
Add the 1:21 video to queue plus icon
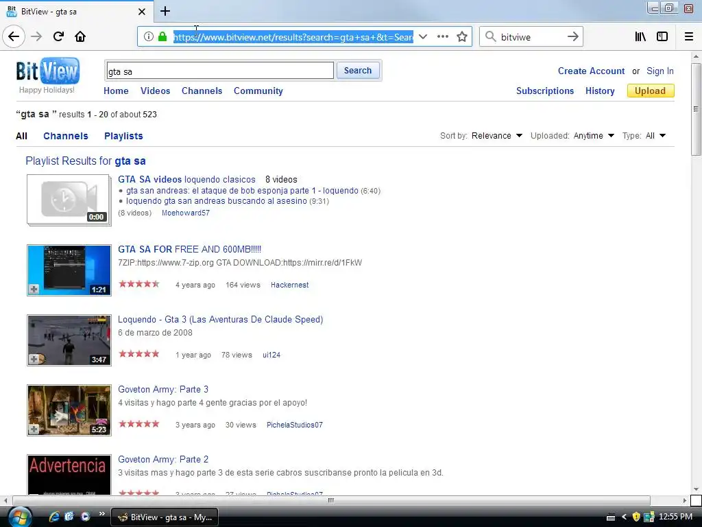coord(34,289)
